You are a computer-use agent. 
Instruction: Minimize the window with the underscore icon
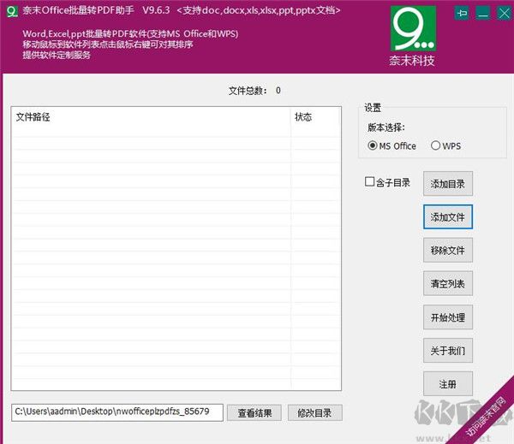[x=483, y=13]
